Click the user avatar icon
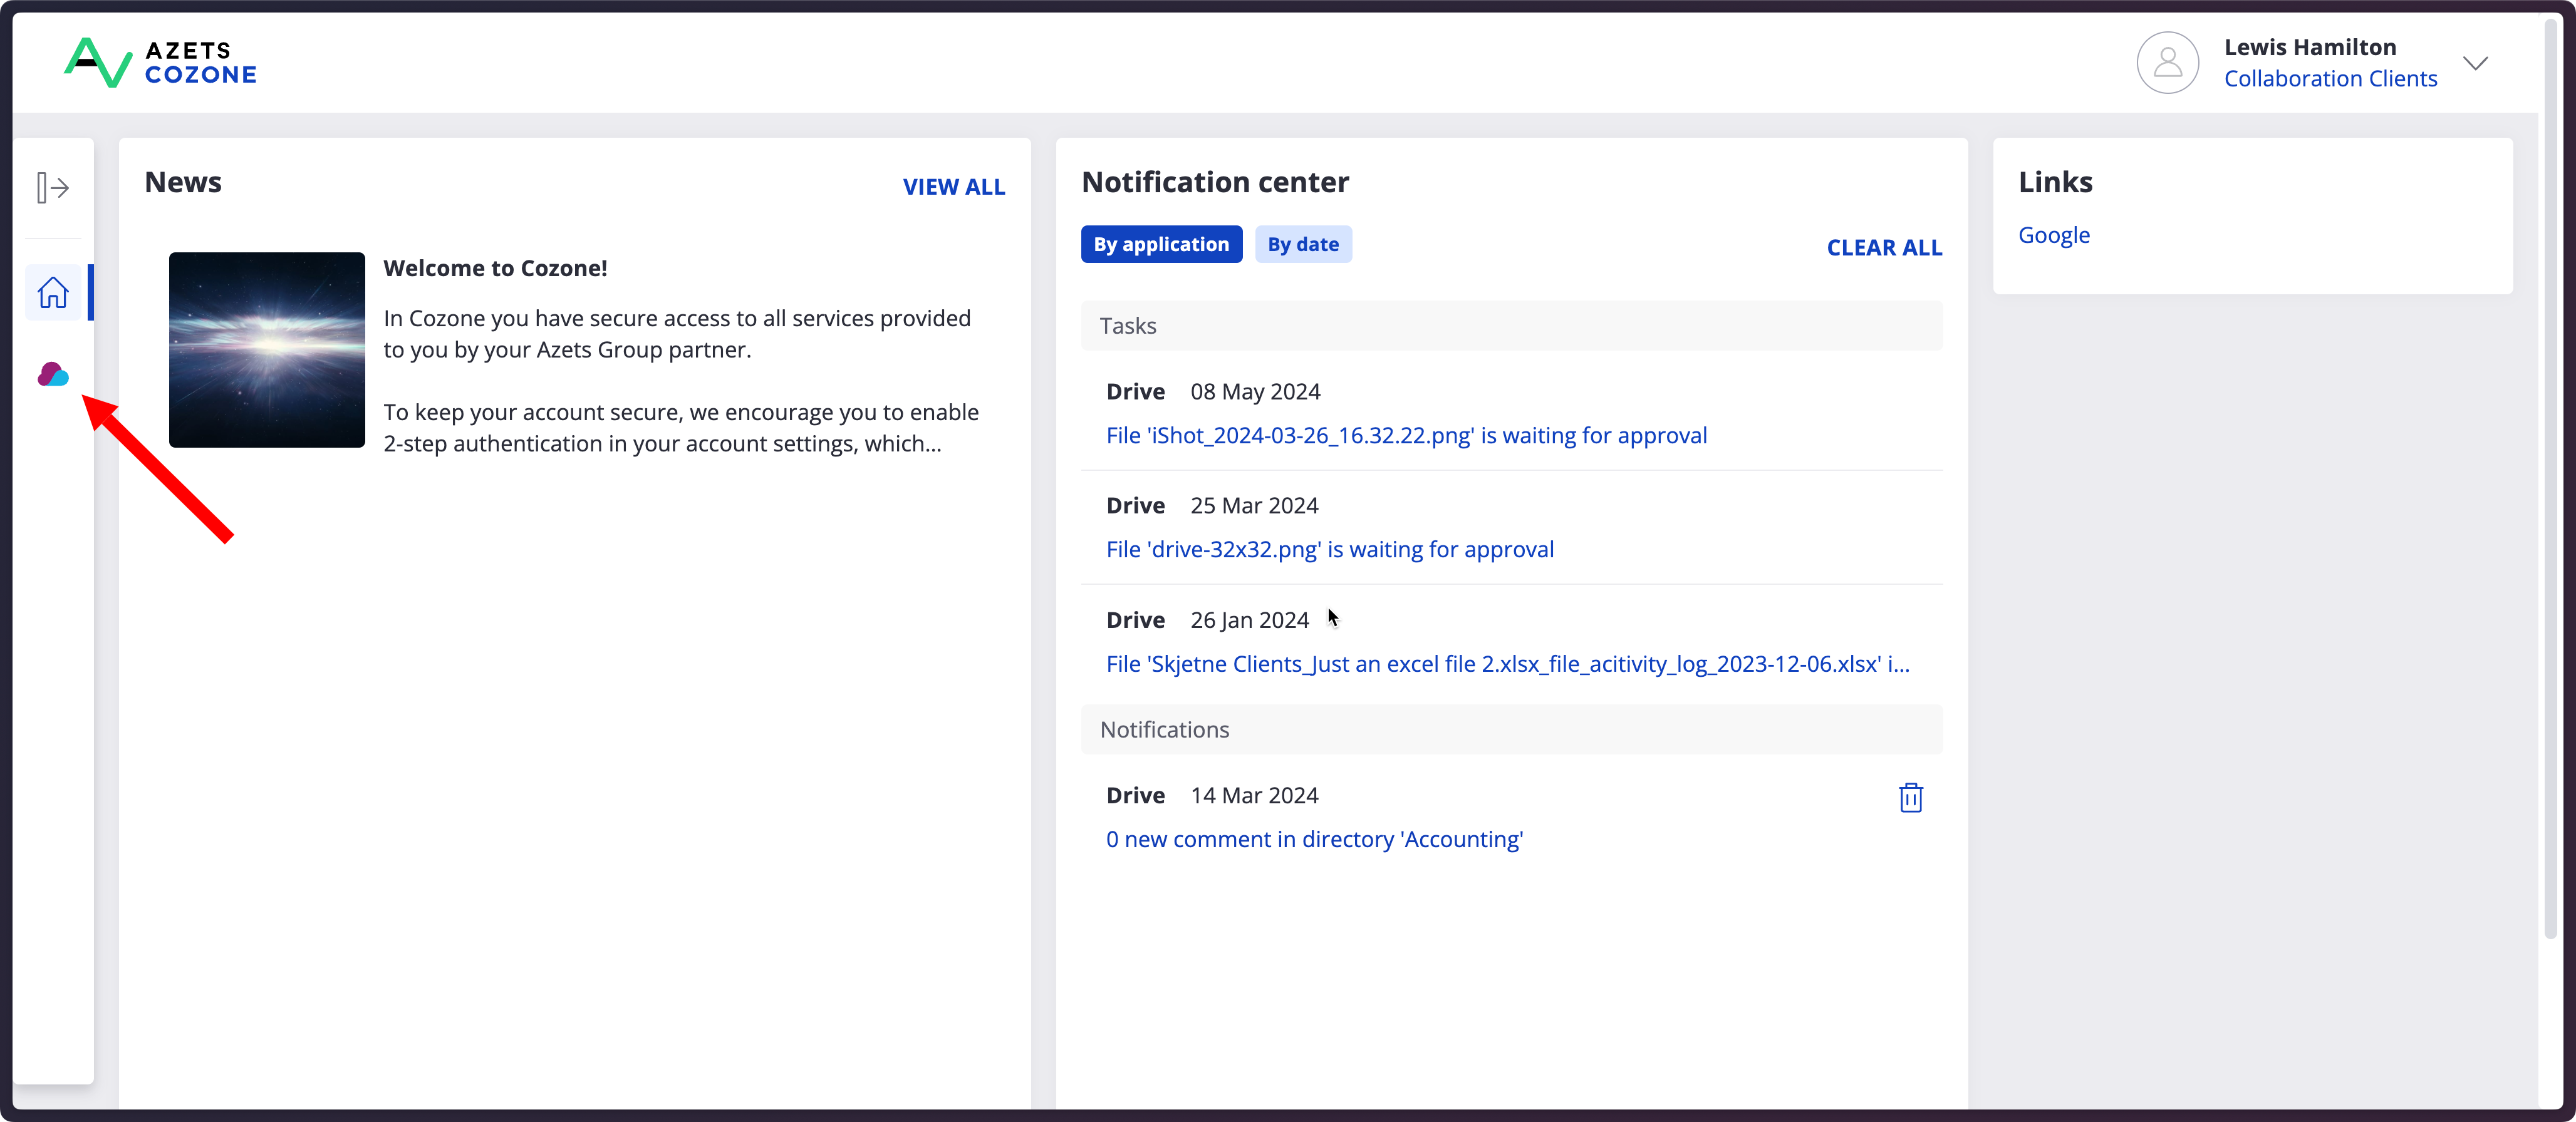 point(2167,63)
